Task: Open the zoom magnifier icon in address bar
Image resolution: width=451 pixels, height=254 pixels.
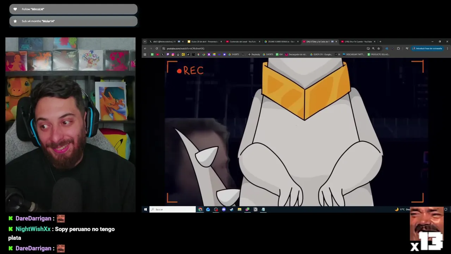Action: click(x=373, y=48)
